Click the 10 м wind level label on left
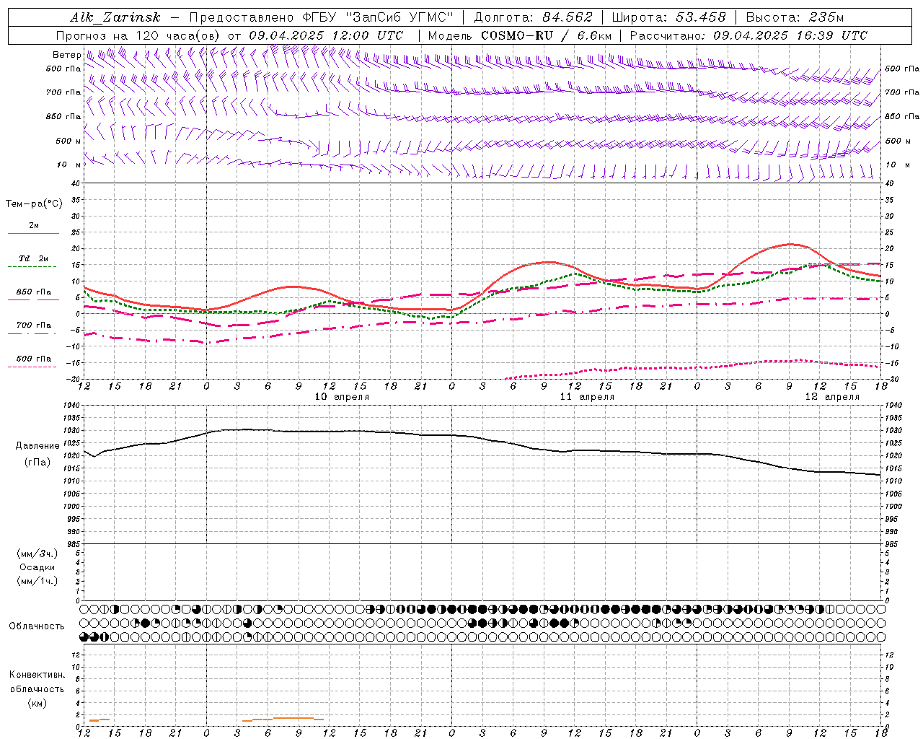 (x=70, y=165)
